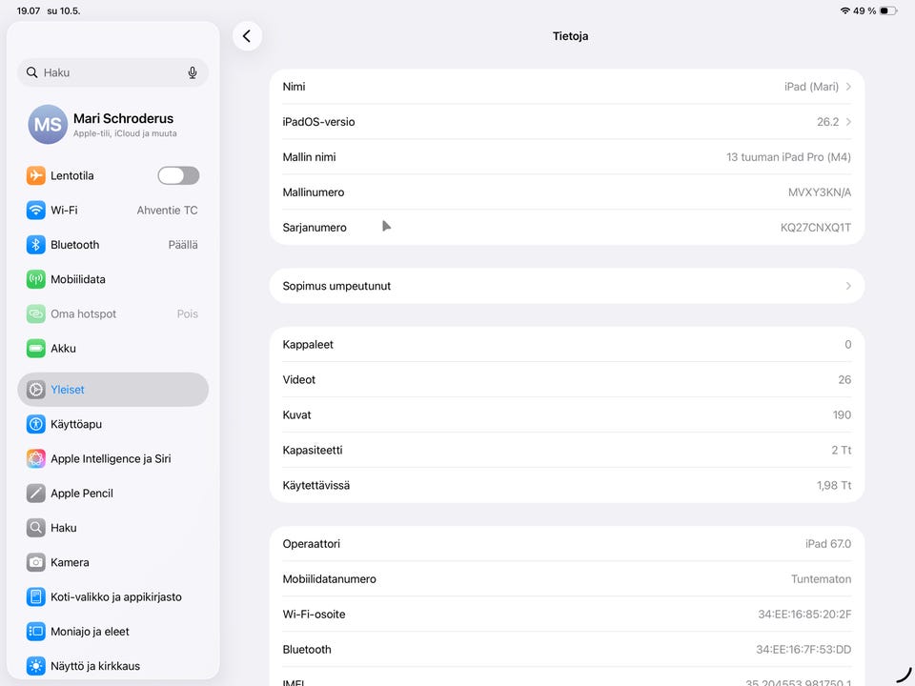Viewport: 915px width, 686px height.
Task: Tap the Kuvat count 190
Action: click(x=842, y=414)
